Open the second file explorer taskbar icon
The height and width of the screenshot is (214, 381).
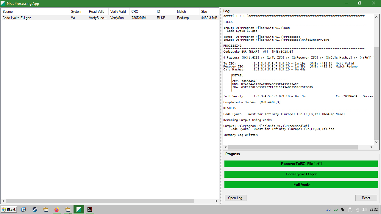coord(68,210)
